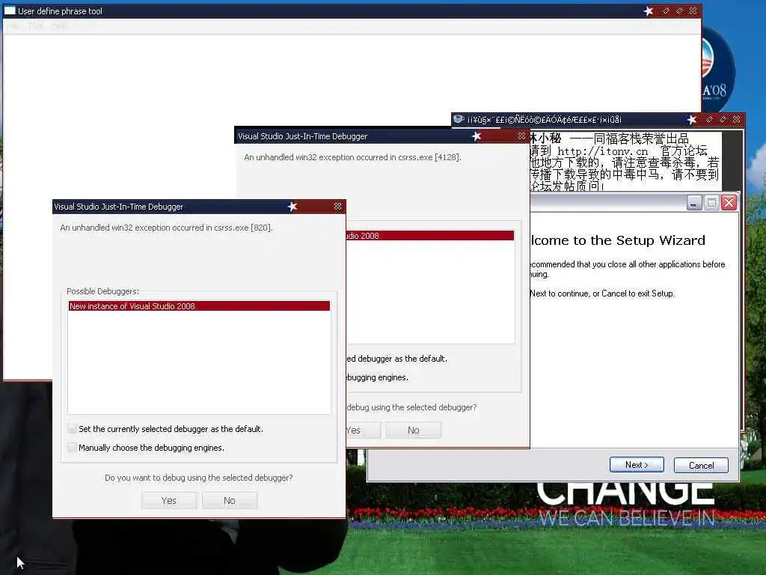766x575 pixels.
Task: Open File menu in User define phrase tool
Action: (13, 26)
